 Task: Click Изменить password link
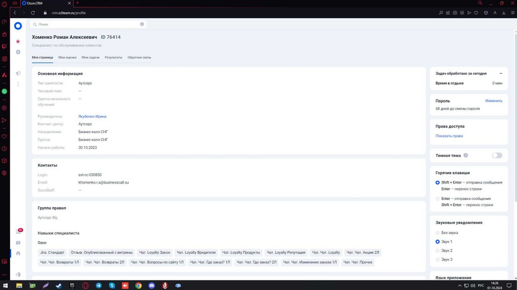pyautogui.click(x=494, y=101)
